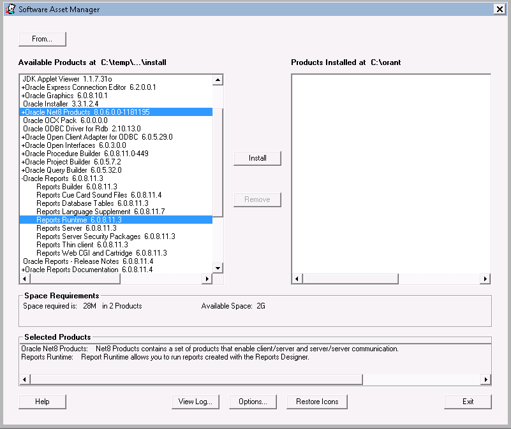511x429 pixels.
Task: Click Available Products list scroll up arrow
Action: (218, 80)
